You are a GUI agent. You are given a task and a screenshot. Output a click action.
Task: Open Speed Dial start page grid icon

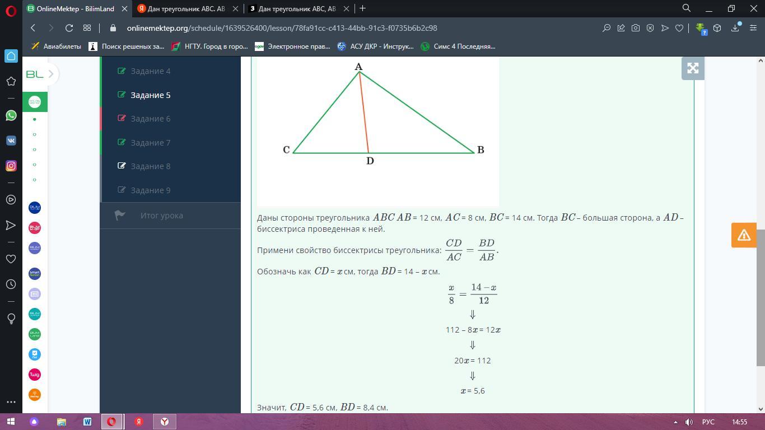pos(87,28)
